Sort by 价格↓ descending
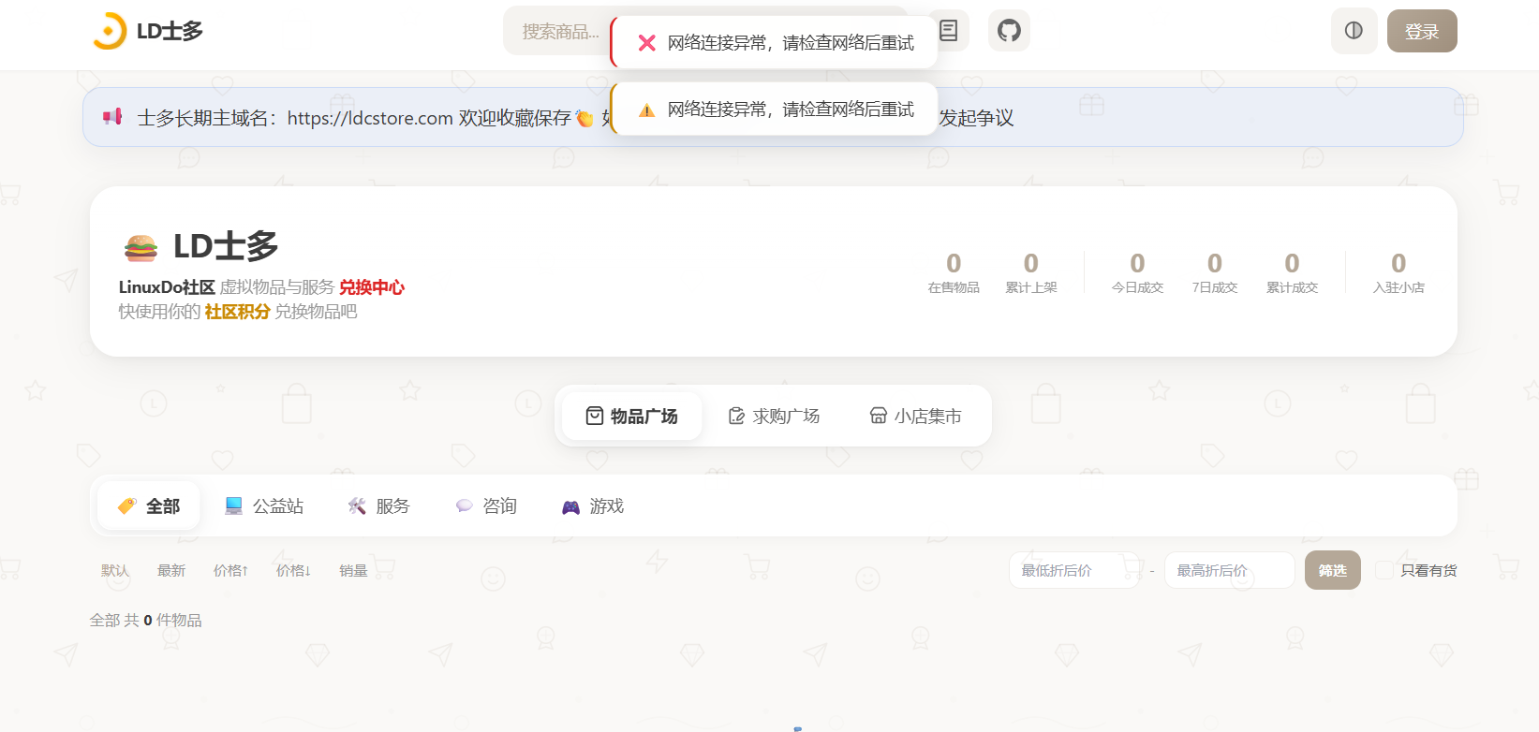The image size is (1539, 732). pos(293,570)
